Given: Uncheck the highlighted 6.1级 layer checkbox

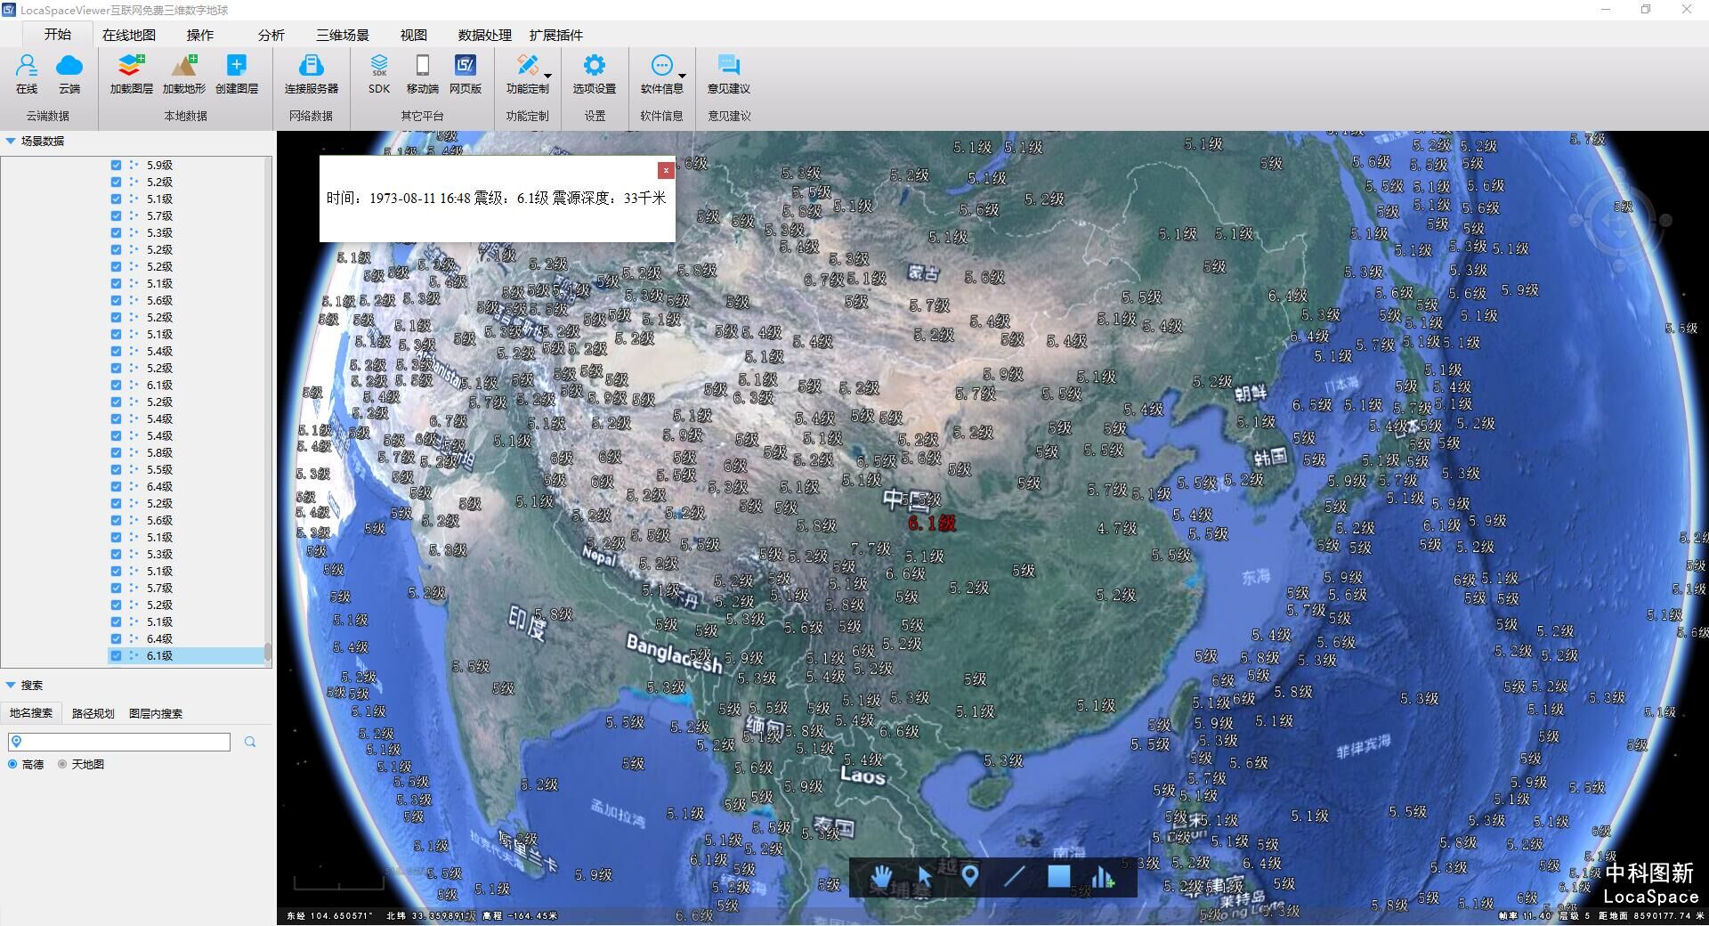Looking at the screenshot, I should (x=116, y=655).
